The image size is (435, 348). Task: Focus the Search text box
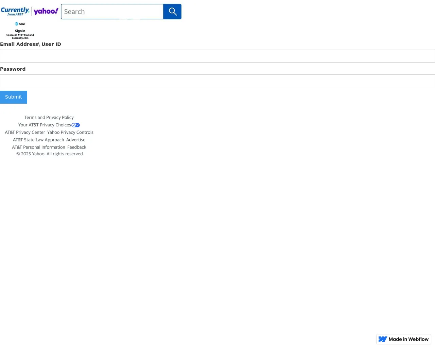(x=112, y=12)
